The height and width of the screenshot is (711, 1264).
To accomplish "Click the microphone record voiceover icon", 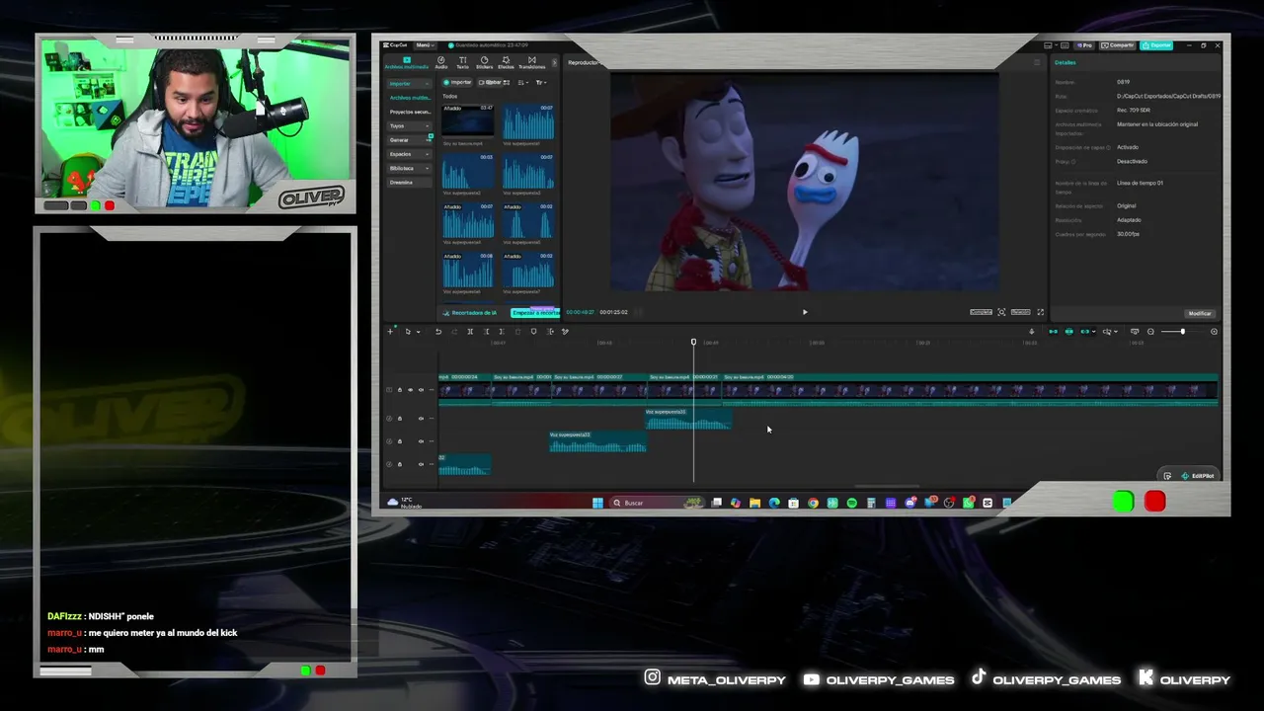I will (1032, 332).
